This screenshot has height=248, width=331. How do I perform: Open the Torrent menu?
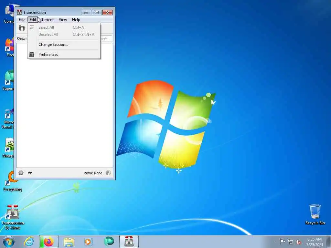pos(48,20)
